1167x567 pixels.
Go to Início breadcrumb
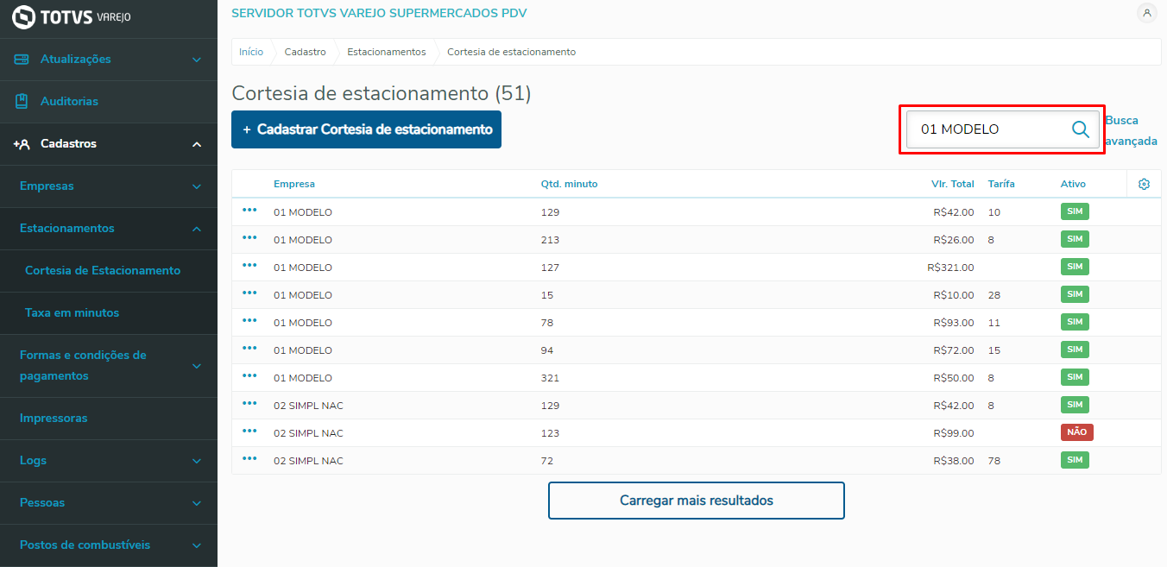click(251, 52)
